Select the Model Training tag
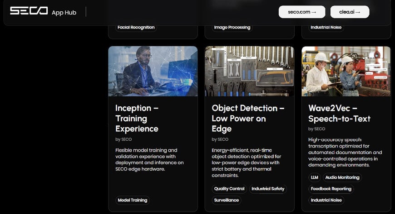The height and width of the screenshot is (214, 395). coord(133,200)
